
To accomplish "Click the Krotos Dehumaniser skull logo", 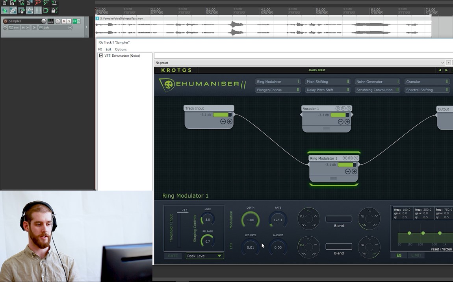I will coord(167,85).
